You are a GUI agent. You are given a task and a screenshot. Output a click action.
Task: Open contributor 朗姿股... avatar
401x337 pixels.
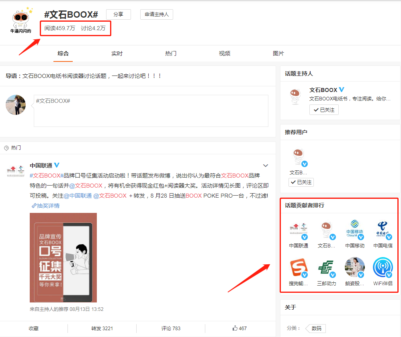click(x=355, y=267)
